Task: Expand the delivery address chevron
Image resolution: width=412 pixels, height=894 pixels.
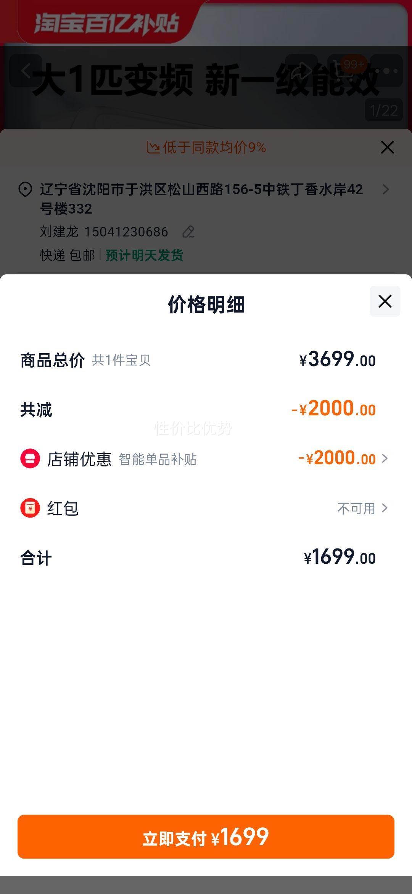Action: tap(386, 190)
